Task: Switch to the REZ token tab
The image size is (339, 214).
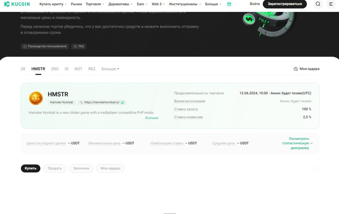Action: [x=92, y=69]
